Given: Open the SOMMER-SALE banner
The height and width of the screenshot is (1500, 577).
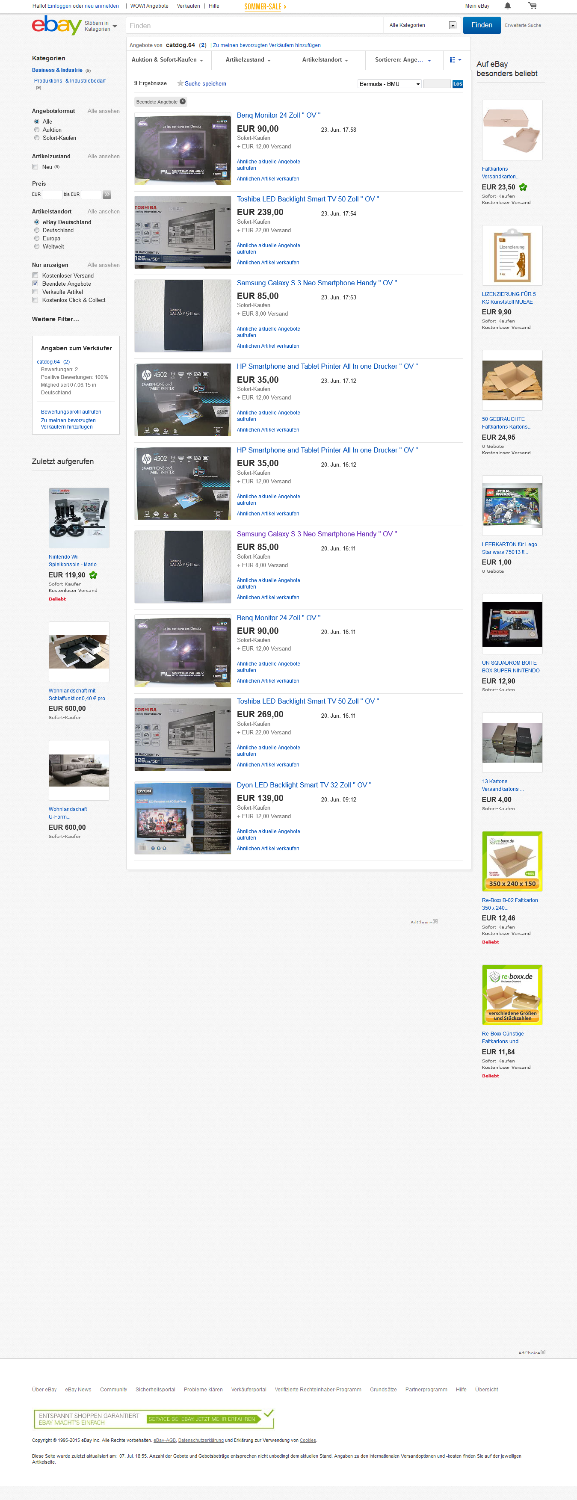Looking at the screenshot, I should tap(266, 6).
